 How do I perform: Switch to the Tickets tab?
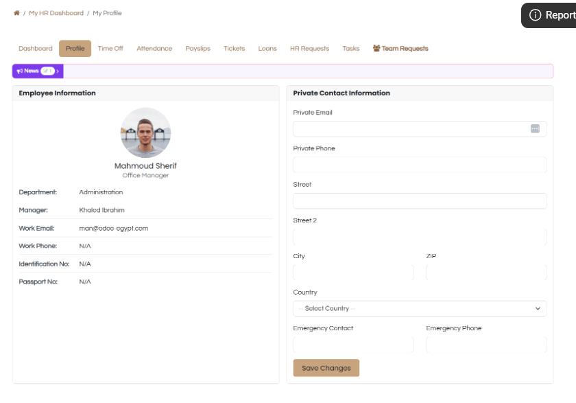pos(234,49)
